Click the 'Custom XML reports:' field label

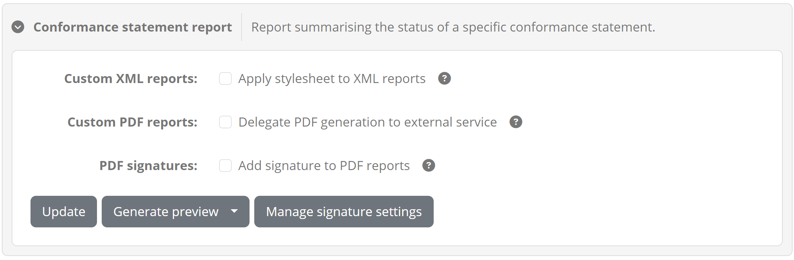click(x=131, y=79)
